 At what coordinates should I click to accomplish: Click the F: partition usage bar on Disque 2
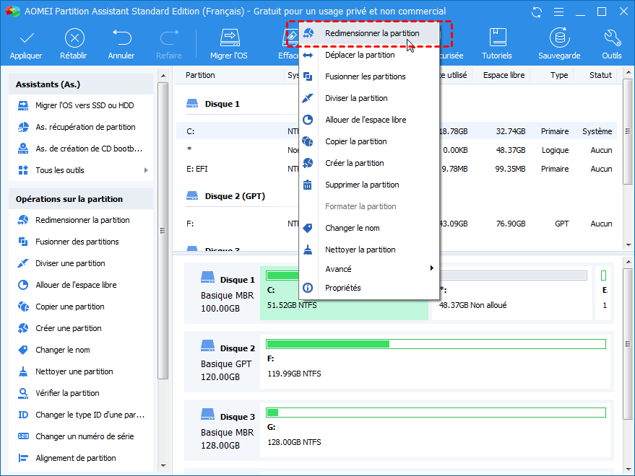click(436, 344)
